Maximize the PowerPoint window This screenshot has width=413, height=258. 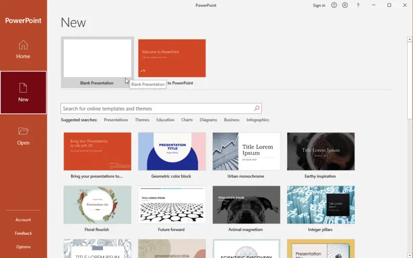point(389,5)
